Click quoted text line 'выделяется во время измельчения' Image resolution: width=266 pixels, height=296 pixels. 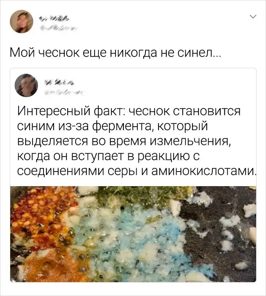124,141
